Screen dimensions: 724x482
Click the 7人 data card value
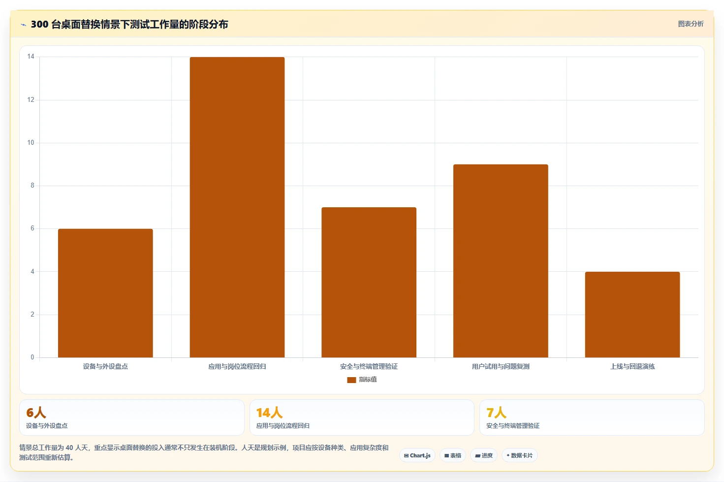pyautogui.click(x=496, y=413)
